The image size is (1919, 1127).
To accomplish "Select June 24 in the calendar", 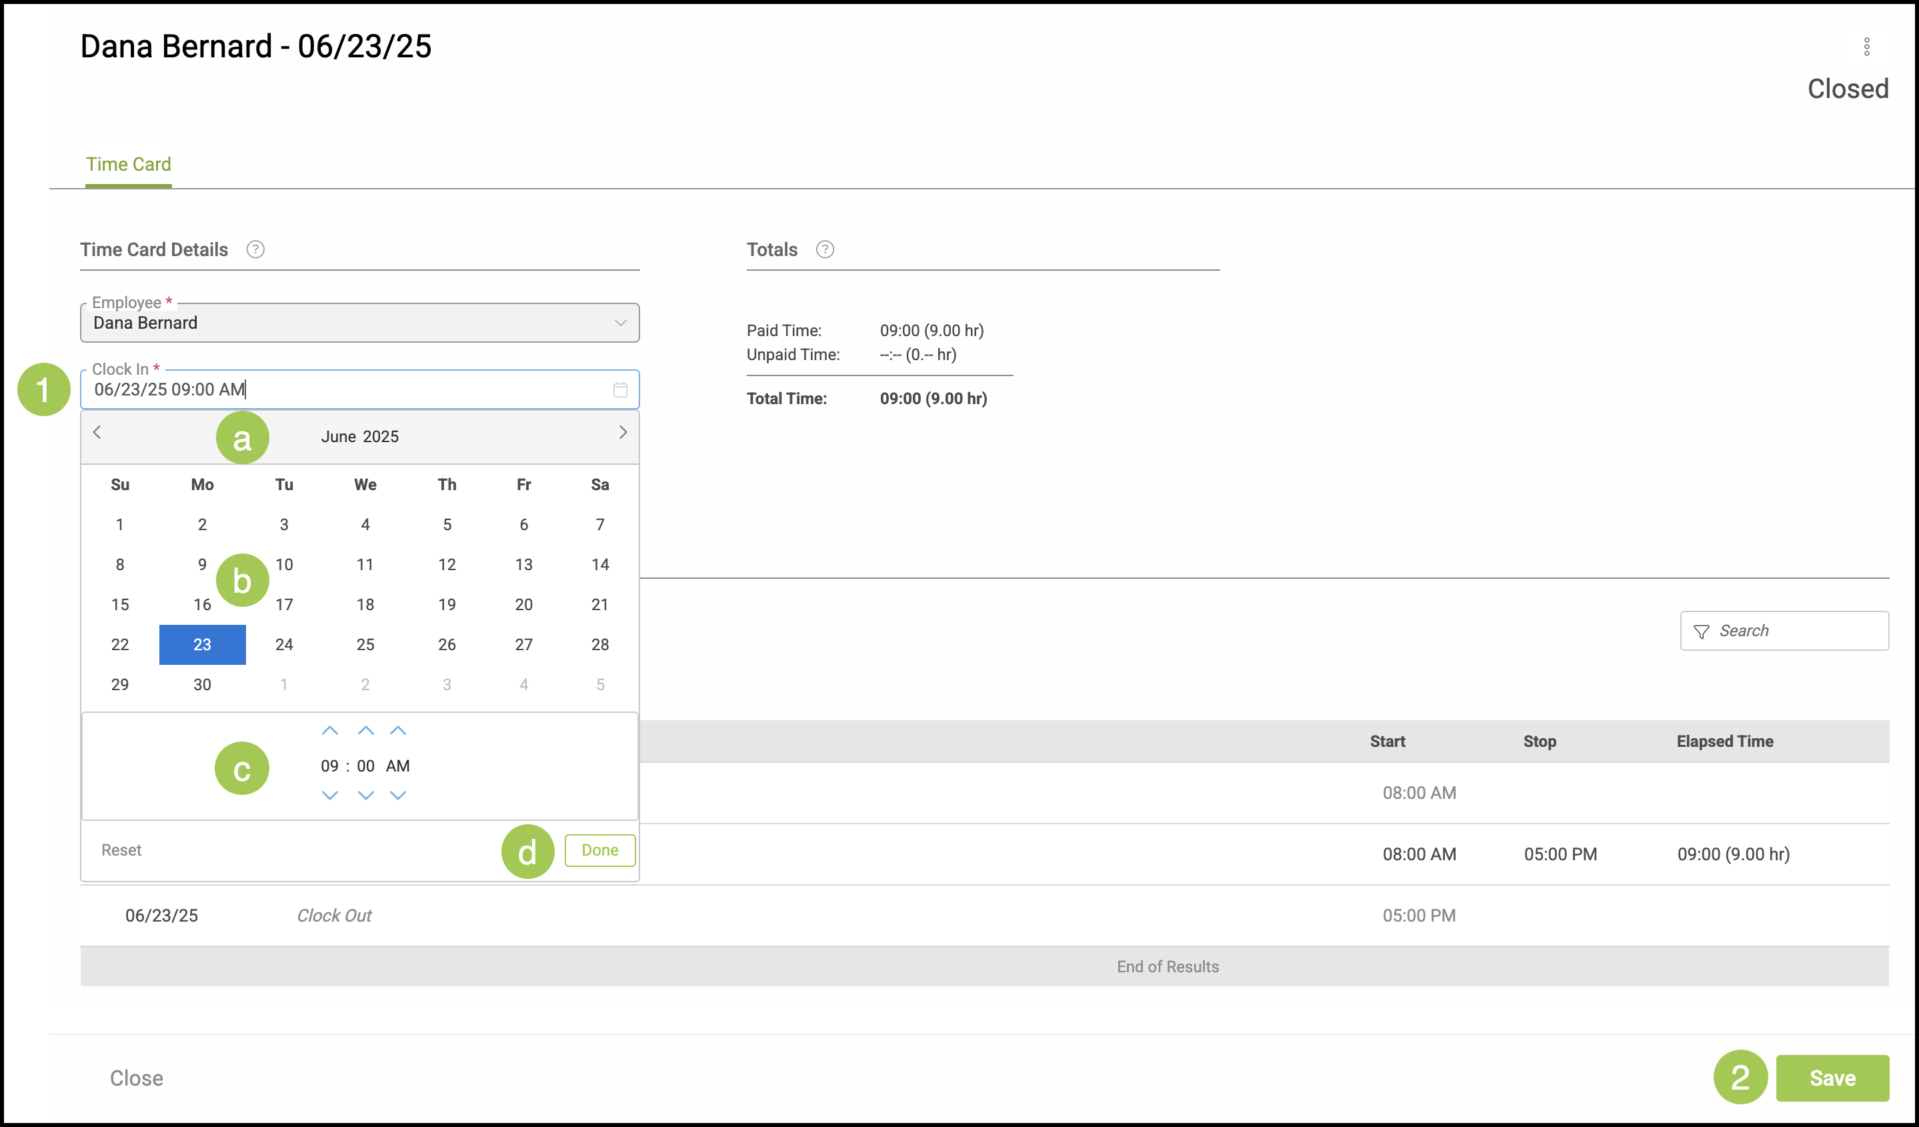I will (x=284, y=644).
